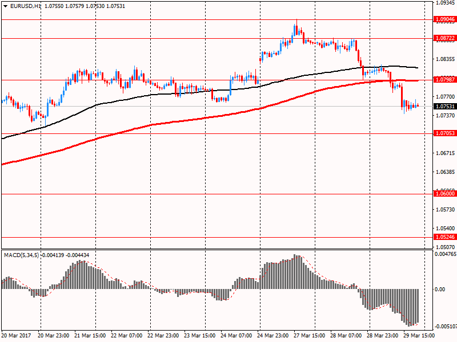Select the 1.09046 red price level label

coord(445,19)
